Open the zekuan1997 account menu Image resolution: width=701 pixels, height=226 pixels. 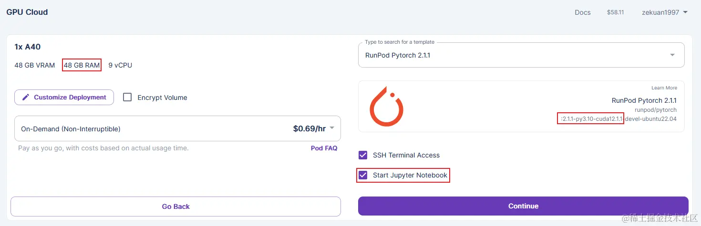click(665, 12)
